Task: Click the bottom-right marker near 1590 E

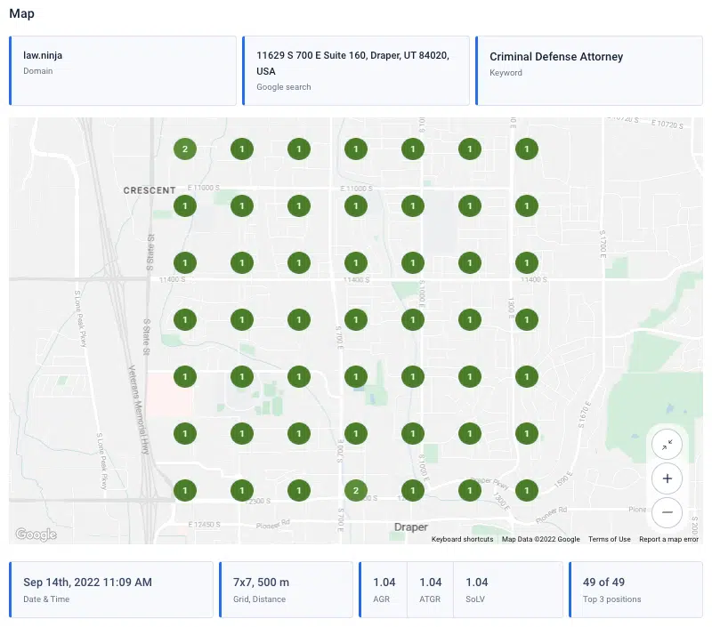Action: click(527, 490)
